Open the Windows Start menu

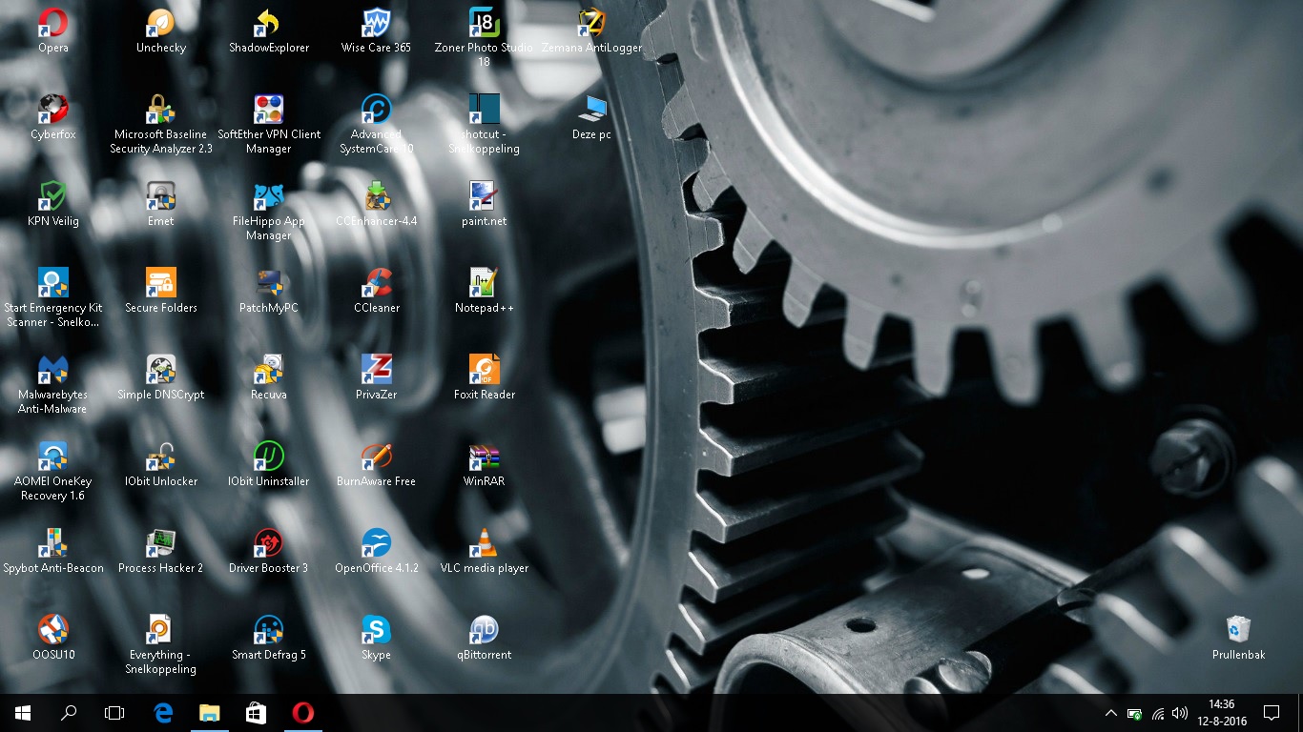click(x=23, y=713)
